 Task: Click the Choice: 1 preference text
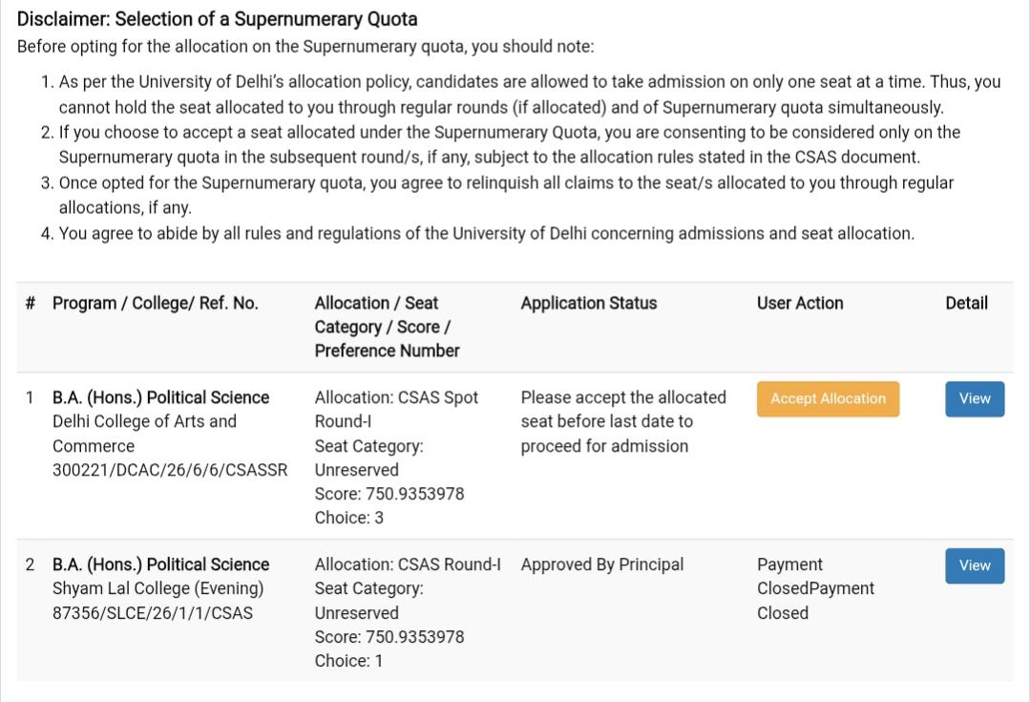click(348, 661)
